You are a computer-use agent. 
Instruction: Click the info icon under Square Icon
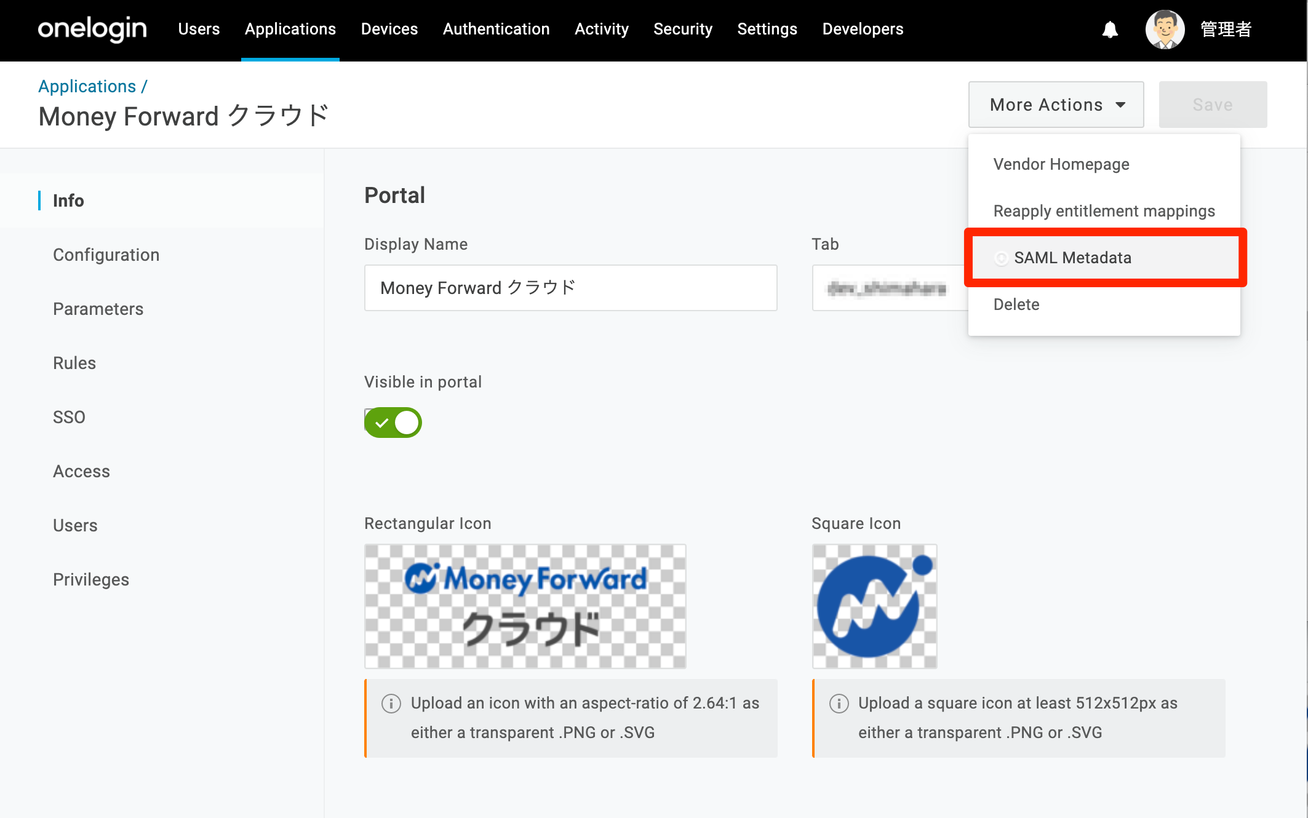(839, 703)
